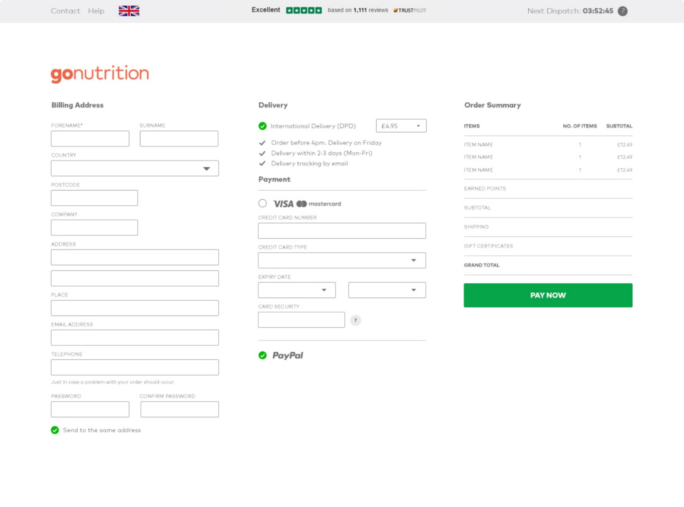684x507 pixels.
Task: Open the £4.95 delivery price dropdown
Action: tap(401, 126)
